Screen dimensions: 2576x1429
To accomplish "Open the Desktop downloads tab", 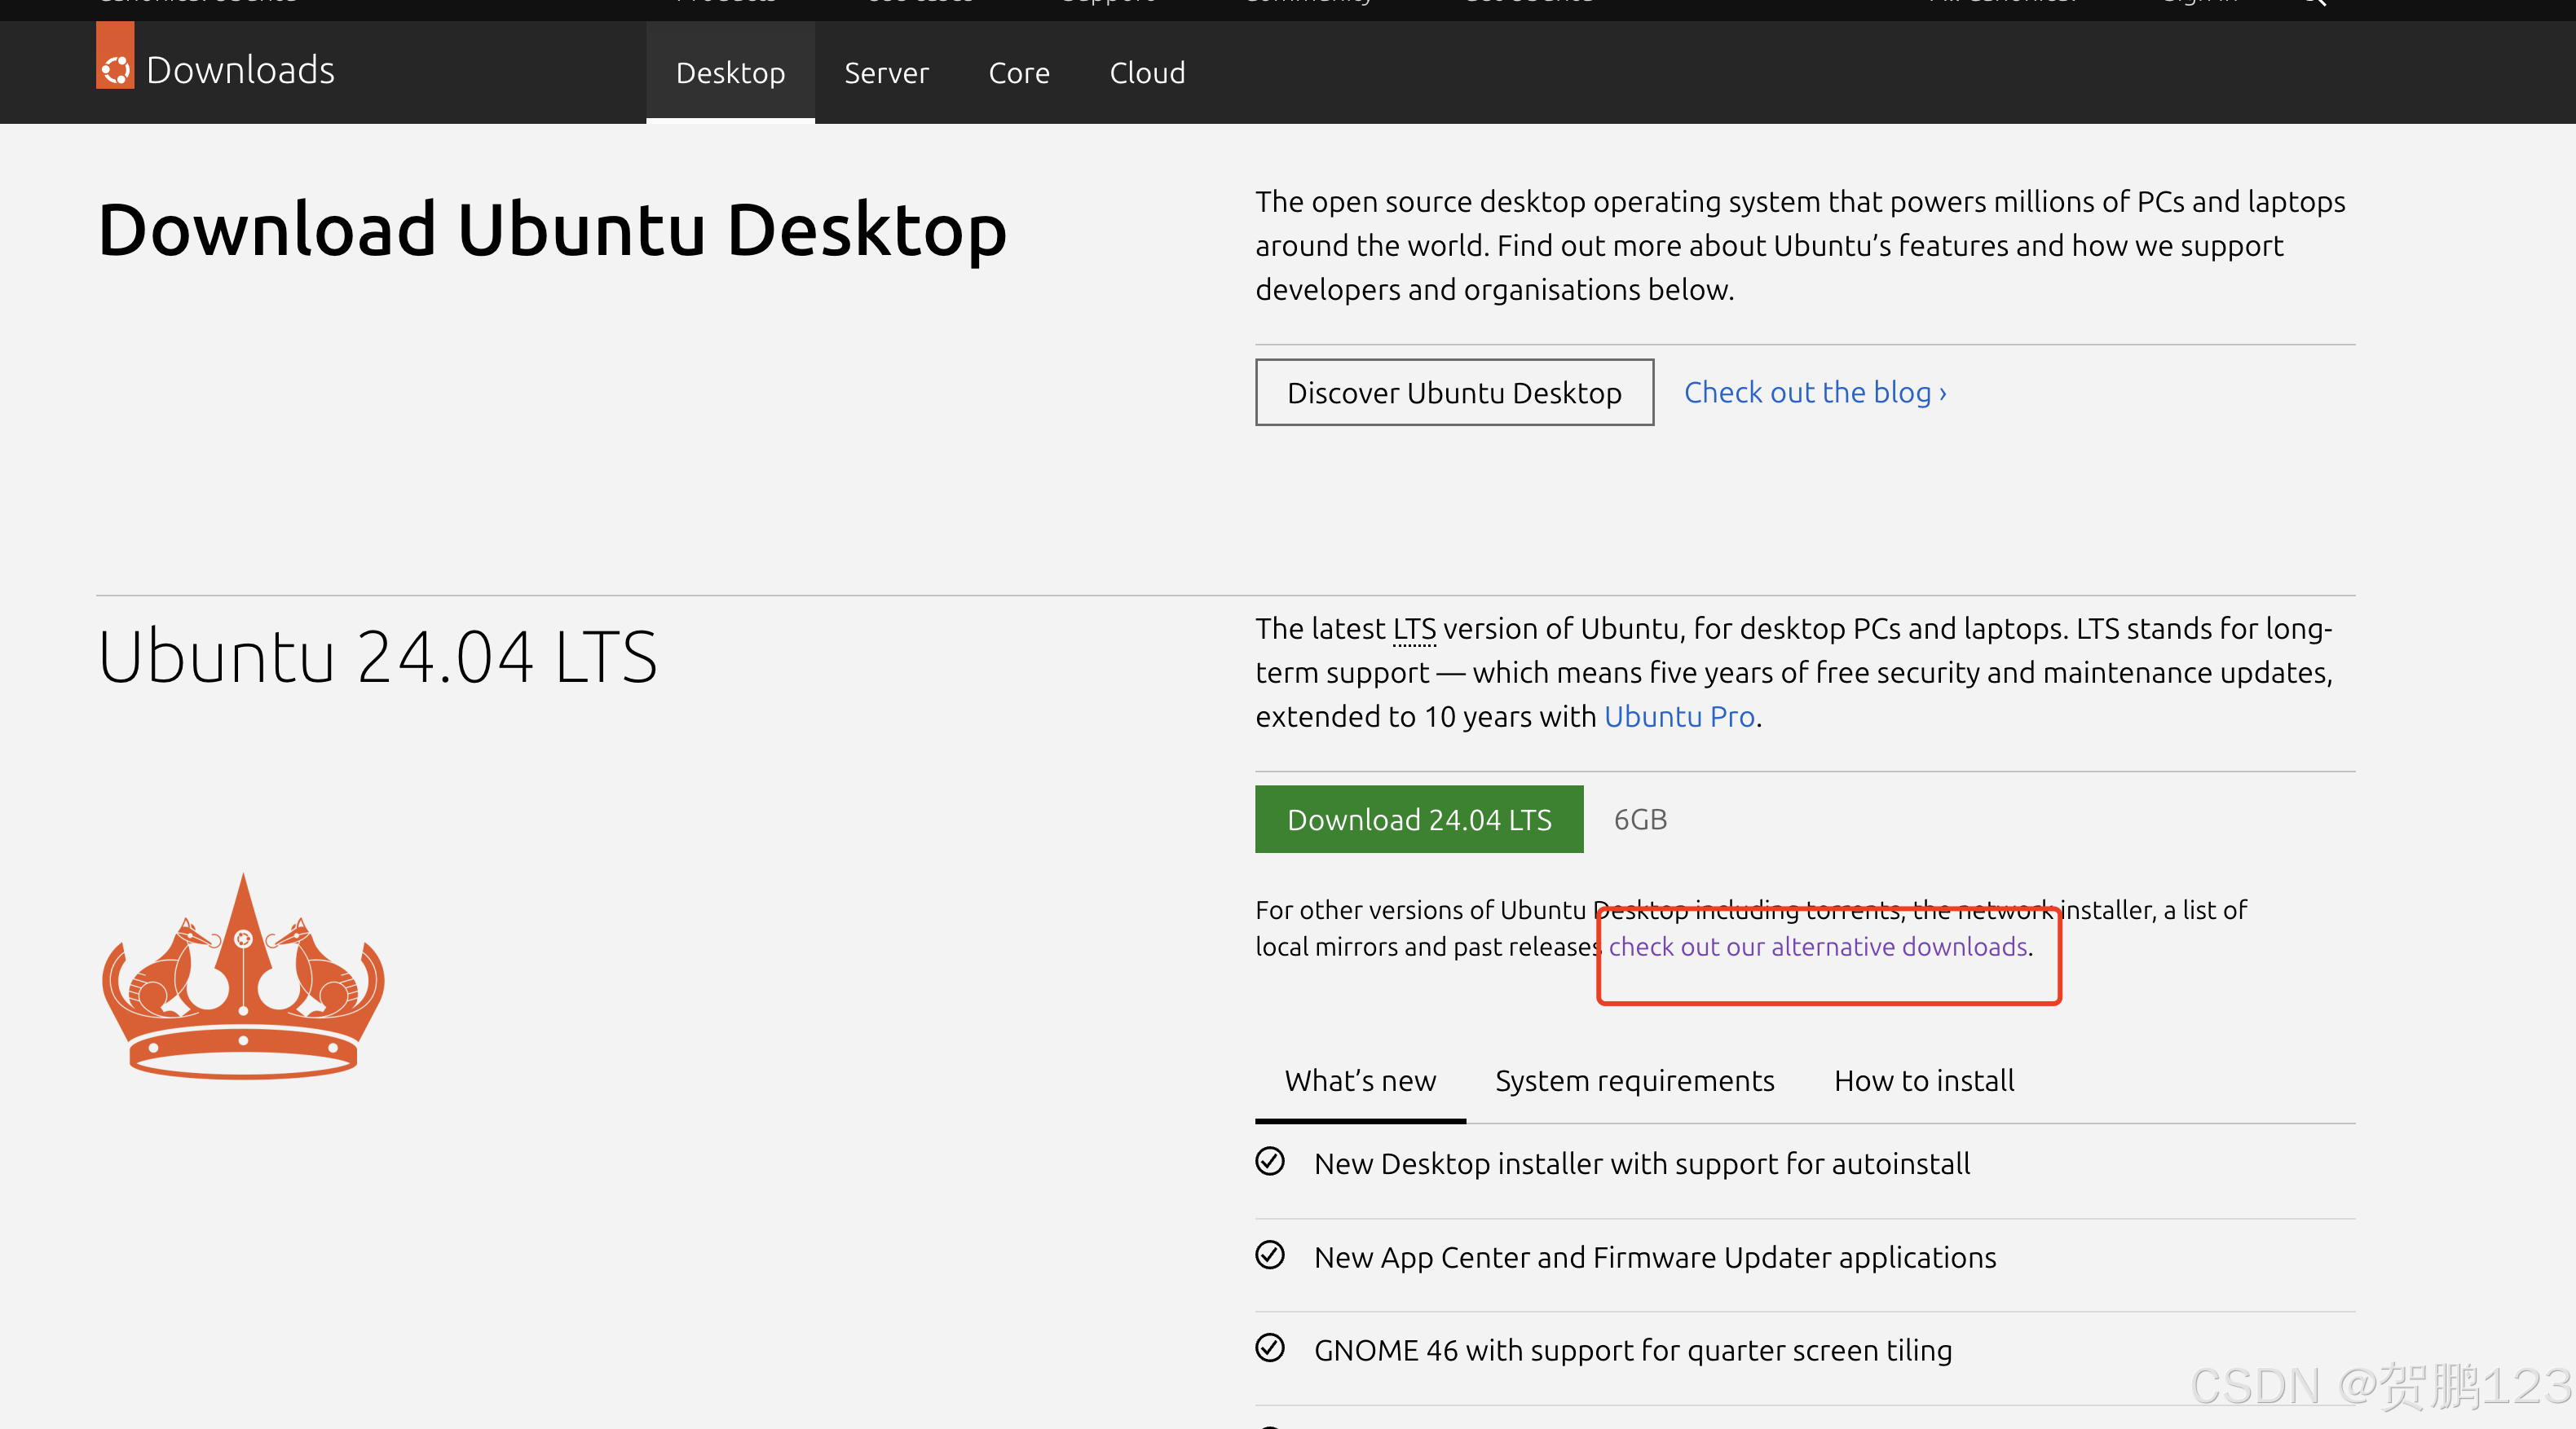I will point(730,73).
